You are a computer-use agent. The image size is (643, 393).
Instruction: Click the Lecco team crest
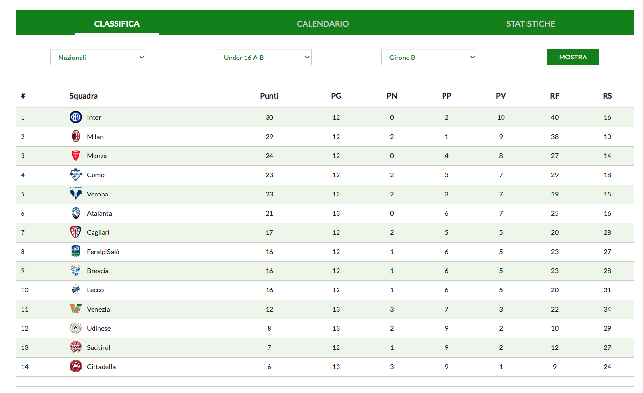[x=76, y=289]
